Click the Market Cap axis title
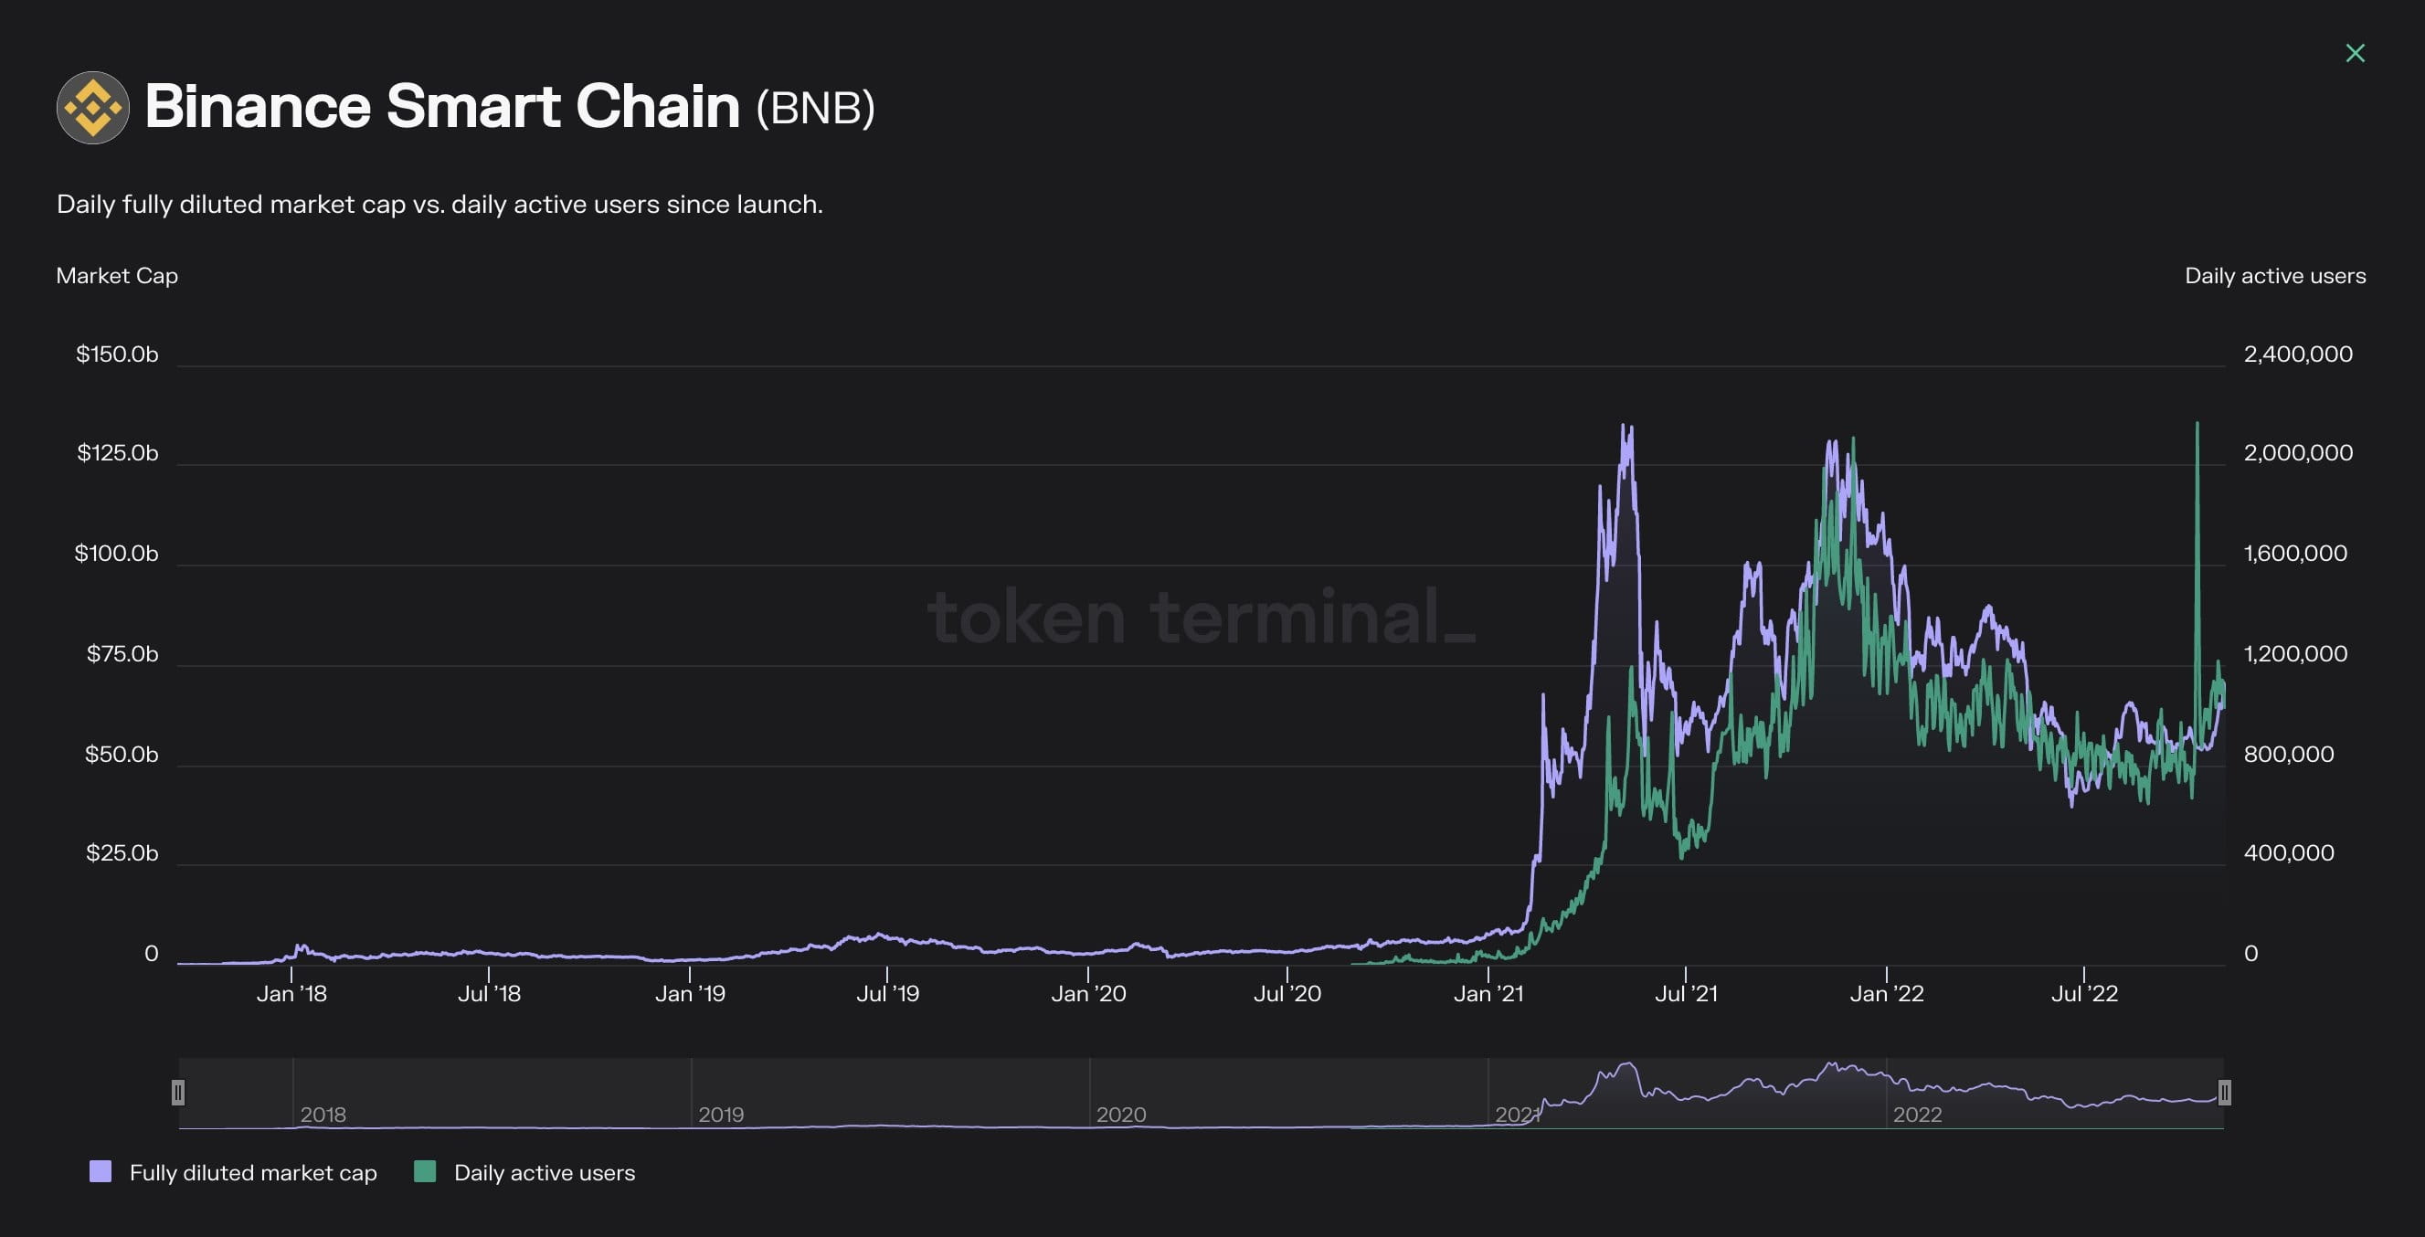This screenshot has height=1237, width=2425. (116, 275)
